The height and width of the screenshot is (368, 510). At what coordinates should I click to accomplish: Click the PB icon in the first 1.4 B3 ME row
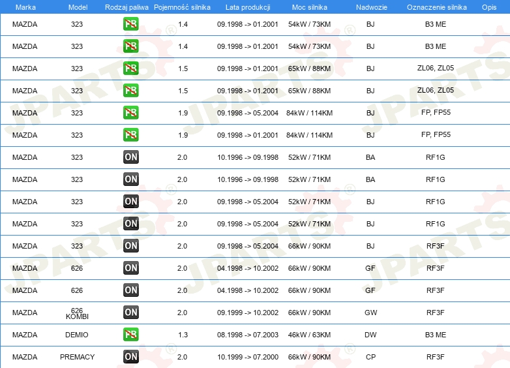pos(130,24)
